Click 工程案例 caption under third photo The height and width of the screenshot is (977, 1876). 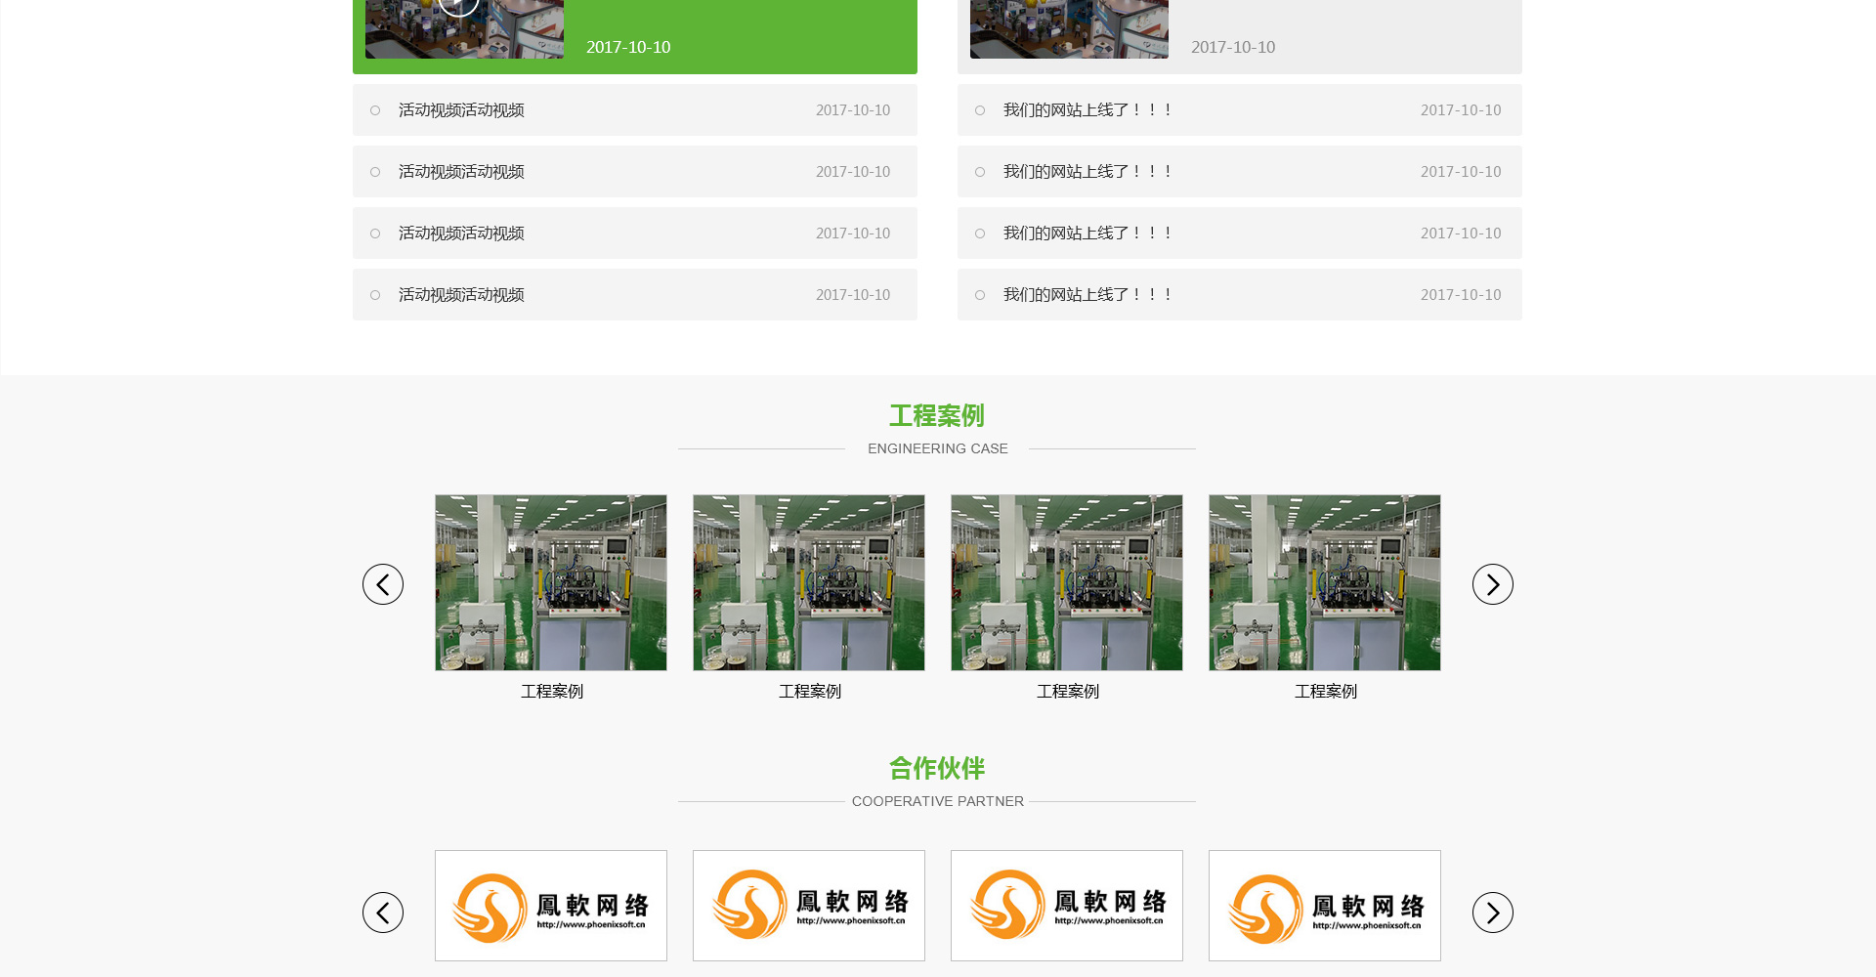[1067, 692]
